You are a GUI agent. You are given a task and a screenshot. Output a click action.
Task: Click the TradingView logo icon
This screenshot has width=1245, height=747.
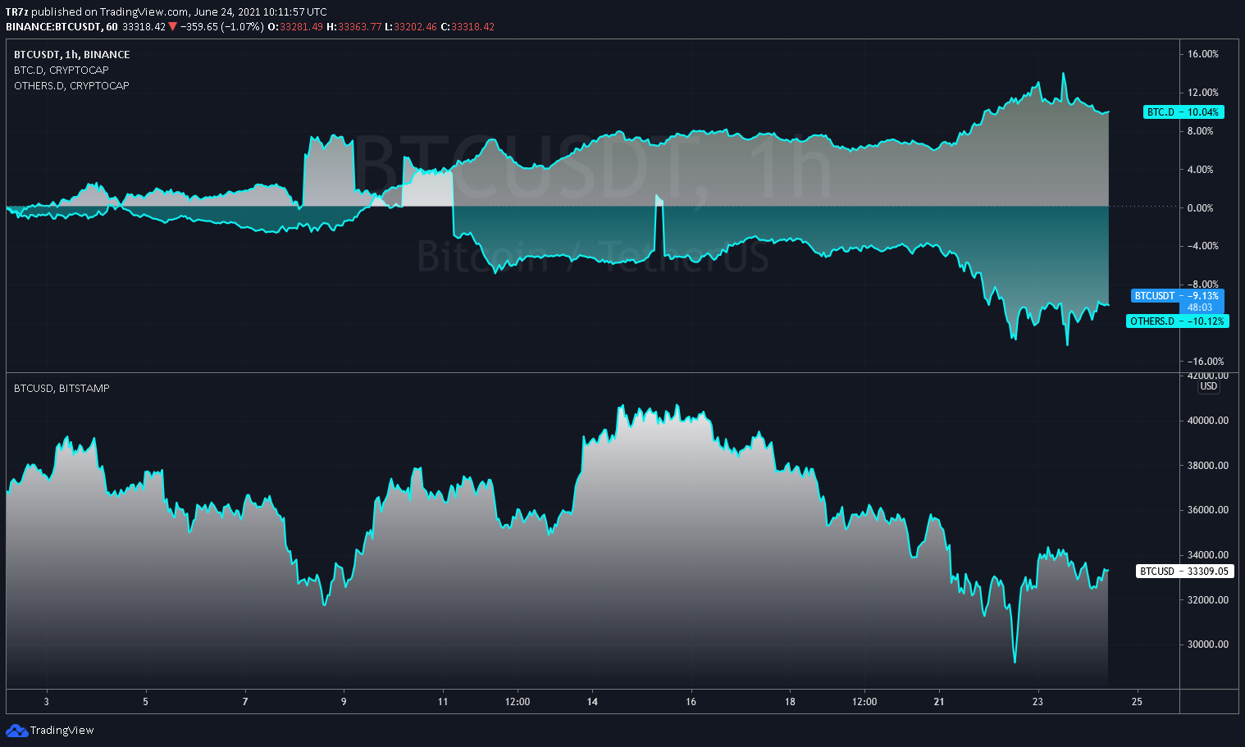(x=16, y=731)
